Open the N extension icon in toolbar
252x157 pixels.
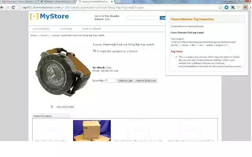233,7
